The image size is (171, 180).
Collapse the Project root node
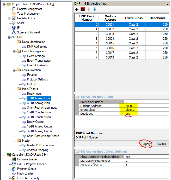click(x=4, y=4)
